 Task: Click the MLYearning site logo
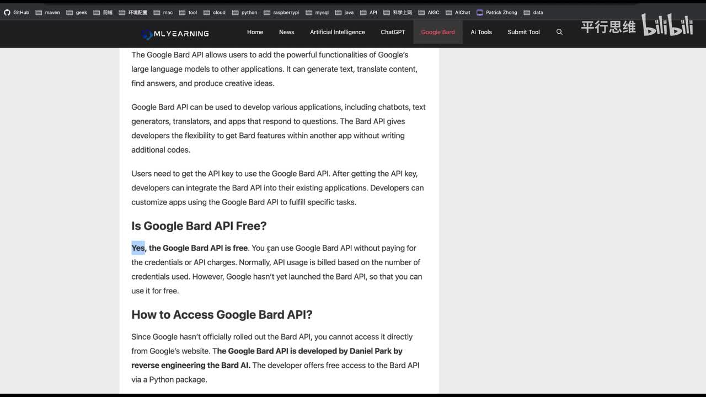[x=175, y=34]
